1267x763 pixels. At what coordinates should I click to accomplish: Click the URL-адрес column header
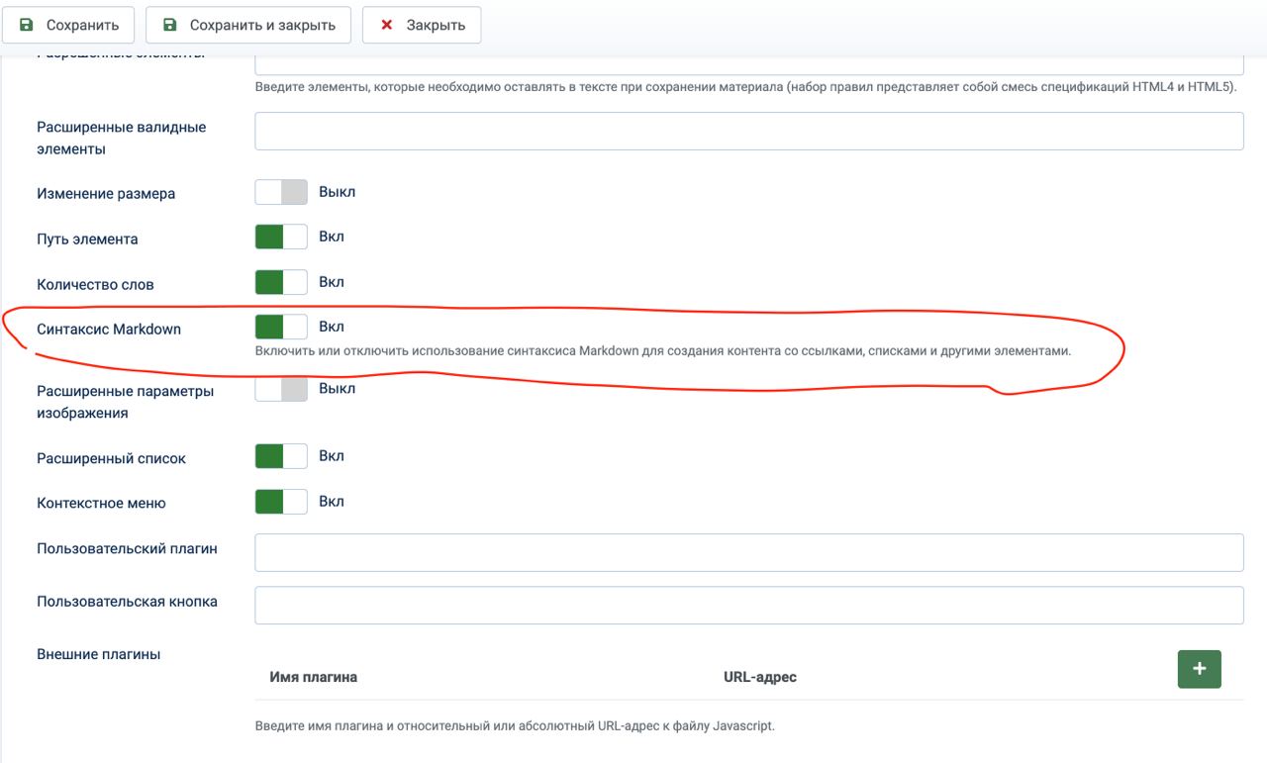pos(760,677)
